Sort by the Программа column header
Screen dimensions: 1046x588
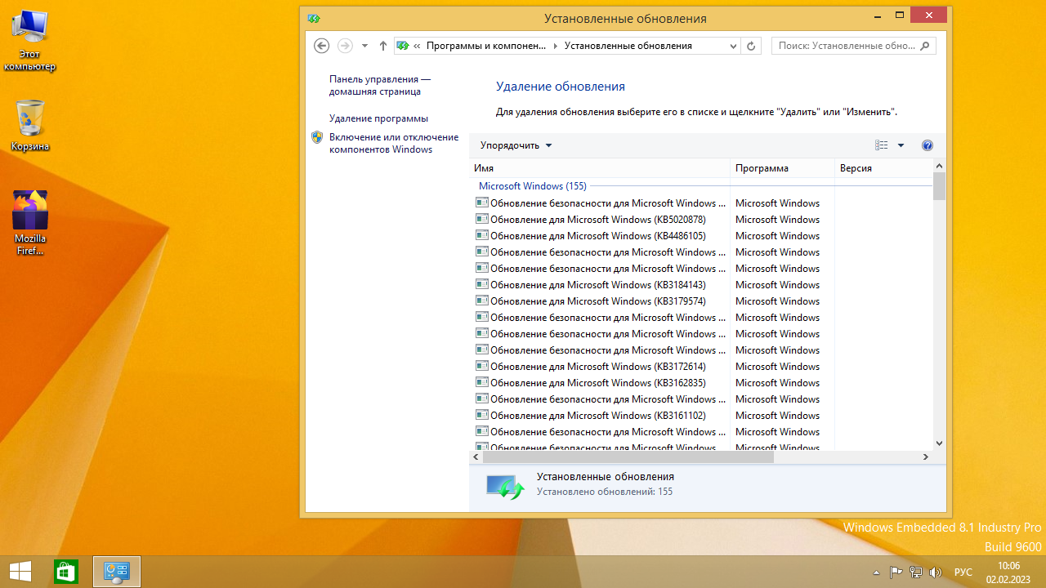tap(782, 168)
